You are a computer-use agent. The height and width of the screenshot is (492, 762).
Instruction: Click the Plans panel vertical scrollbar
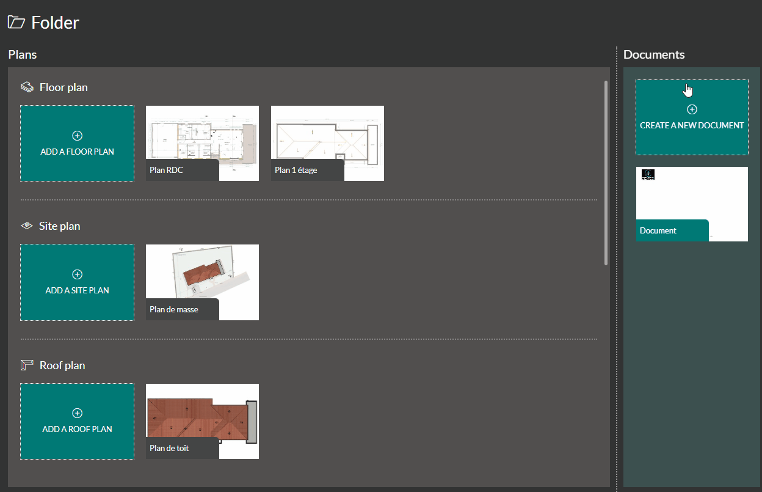[x=606, y=172]
